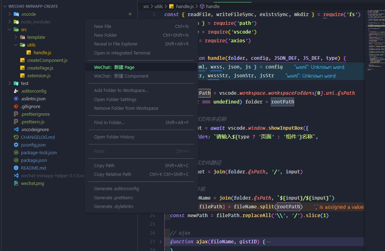Click the gear icon beside jsconfig.json

16,145
